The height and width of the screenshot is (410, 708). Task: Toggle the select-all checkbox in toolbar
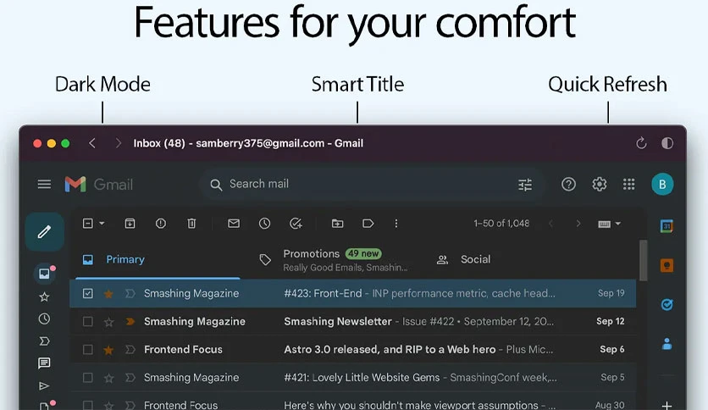point(87,224)
